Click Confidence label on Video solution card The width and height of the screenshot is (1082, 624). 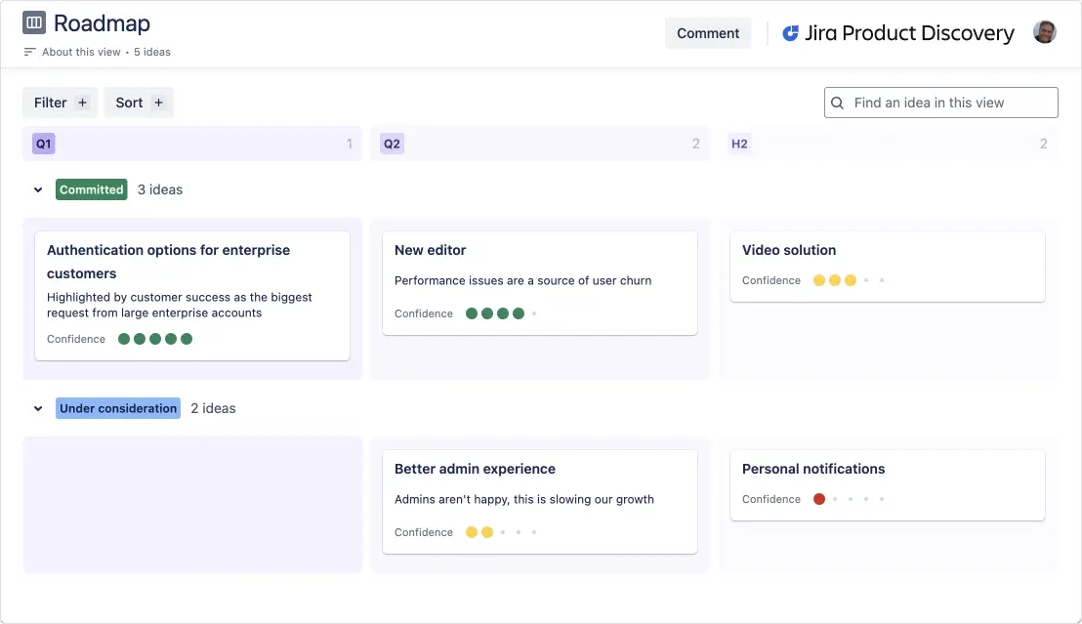(771, 280)
